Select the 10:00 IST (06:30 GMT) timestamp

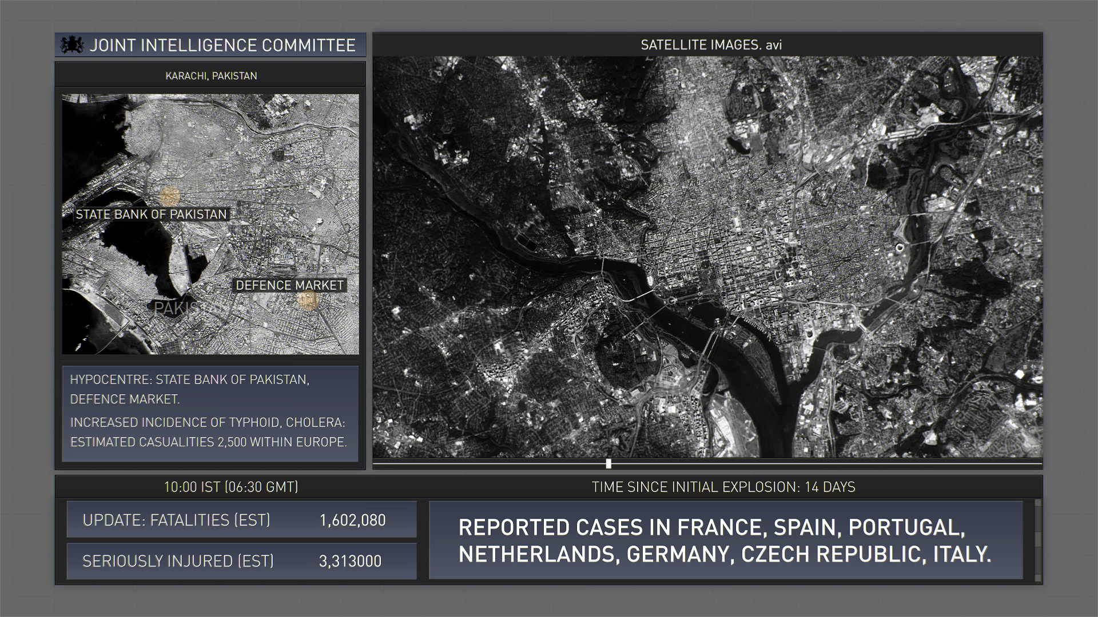tap(231, 487)
